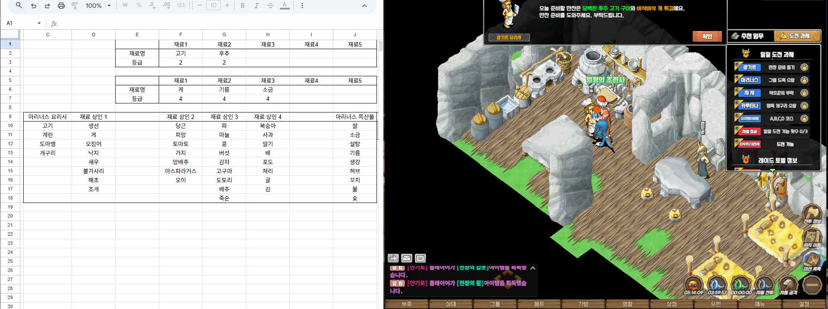The image size is (828, 309).
Task: Open the 미션 목록 scroll icon
Action: click(812, 261)
